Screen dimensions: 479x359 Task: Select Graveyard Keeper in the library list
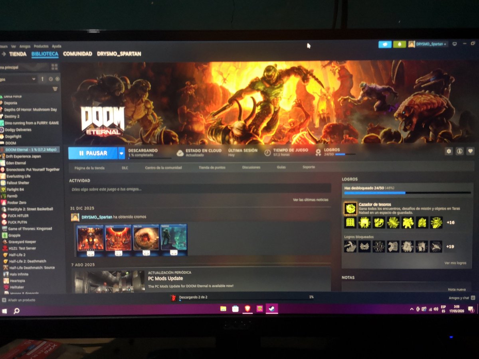pyautogui.click(x=22, y=242)
